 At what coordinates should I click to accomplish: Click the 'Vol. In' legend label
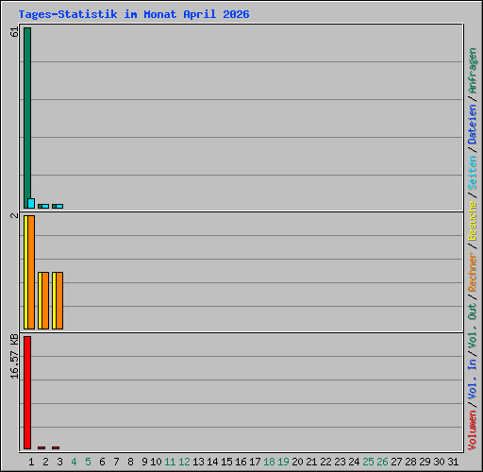tap(473, 379)
